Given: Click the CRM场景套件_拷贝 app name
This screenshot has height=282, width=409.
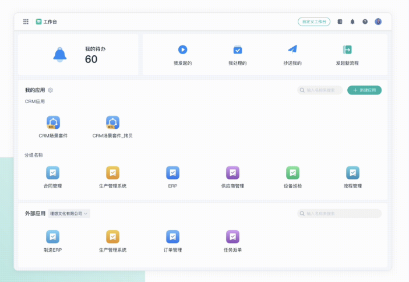Looking at the screenshot, I should 112,136.
